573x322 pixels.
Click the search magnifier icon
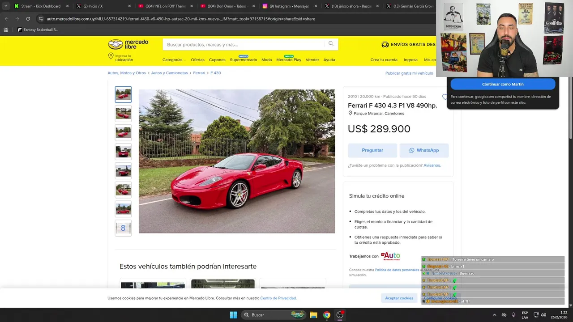coord(331,44)
